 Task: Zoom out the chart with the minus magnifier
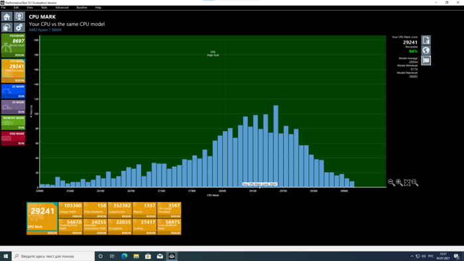coord(391,182)
